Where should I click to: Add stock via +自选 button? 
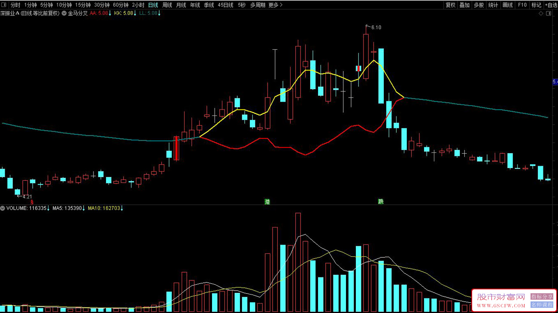(x=551, y=5)
